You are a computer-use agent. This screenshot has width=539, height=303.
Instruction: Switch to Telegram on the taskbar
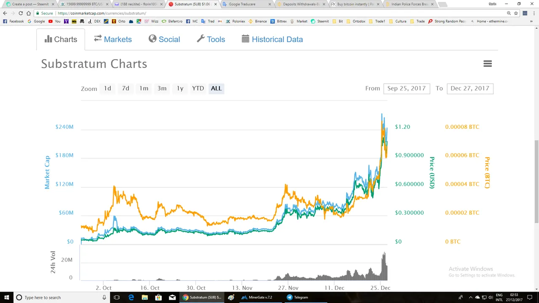click(297, 297)
